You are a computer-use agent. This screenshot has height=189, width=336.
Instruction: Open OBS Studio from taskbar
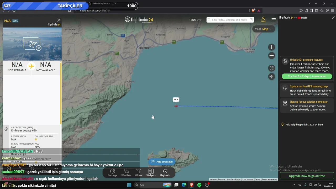(x=207, y=185)
